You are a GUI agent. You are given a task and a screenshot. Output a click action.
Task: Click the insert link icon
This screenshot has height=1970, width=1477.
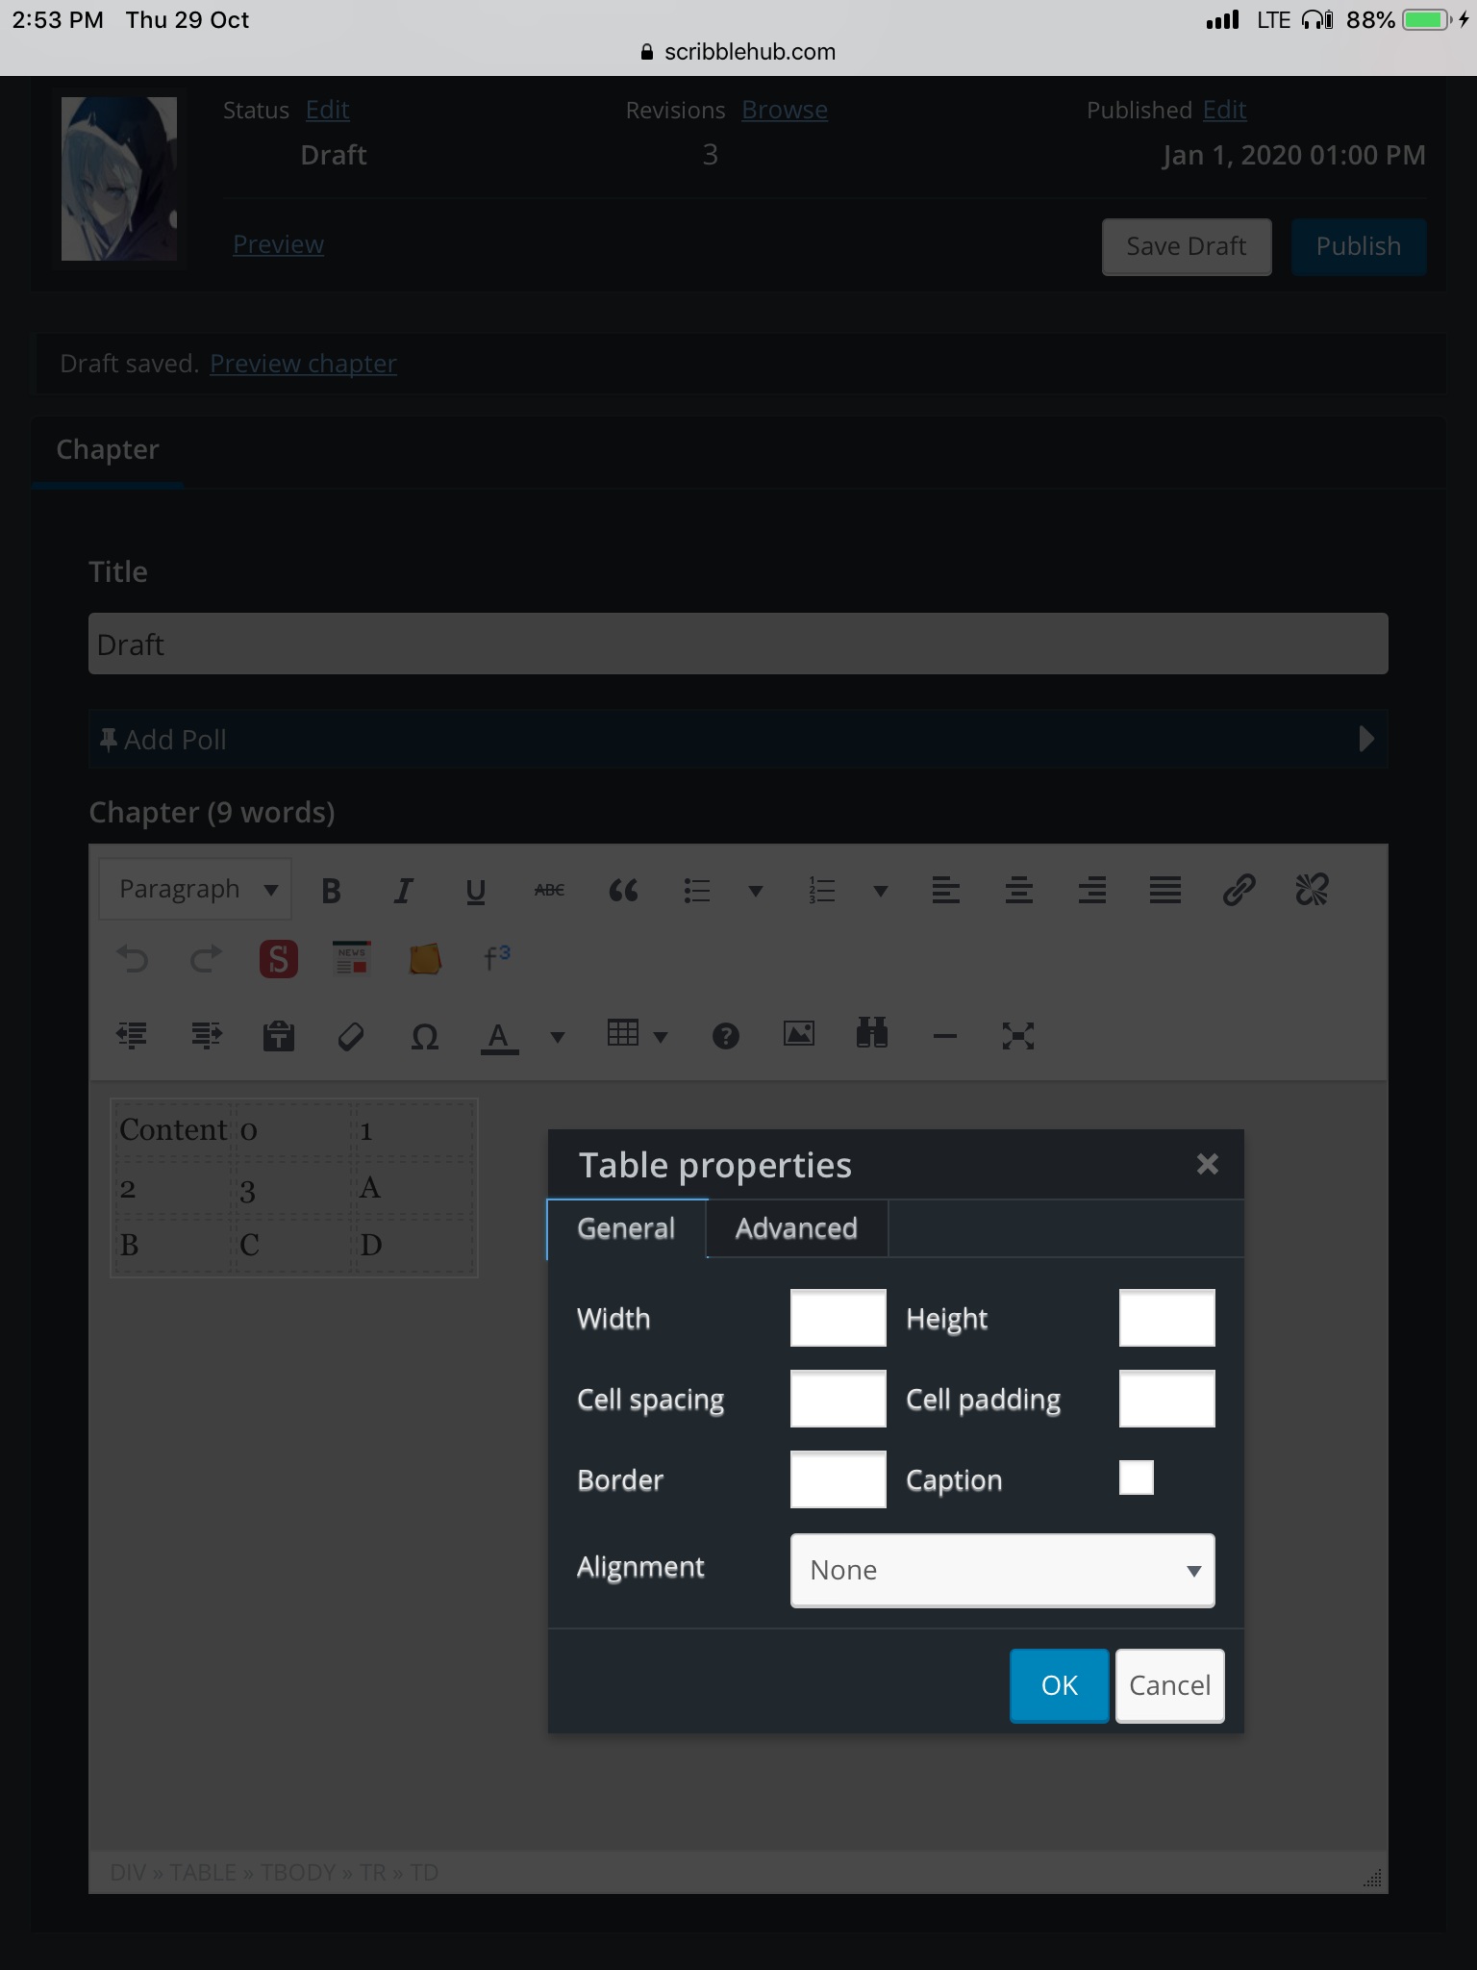(1239, 891)
